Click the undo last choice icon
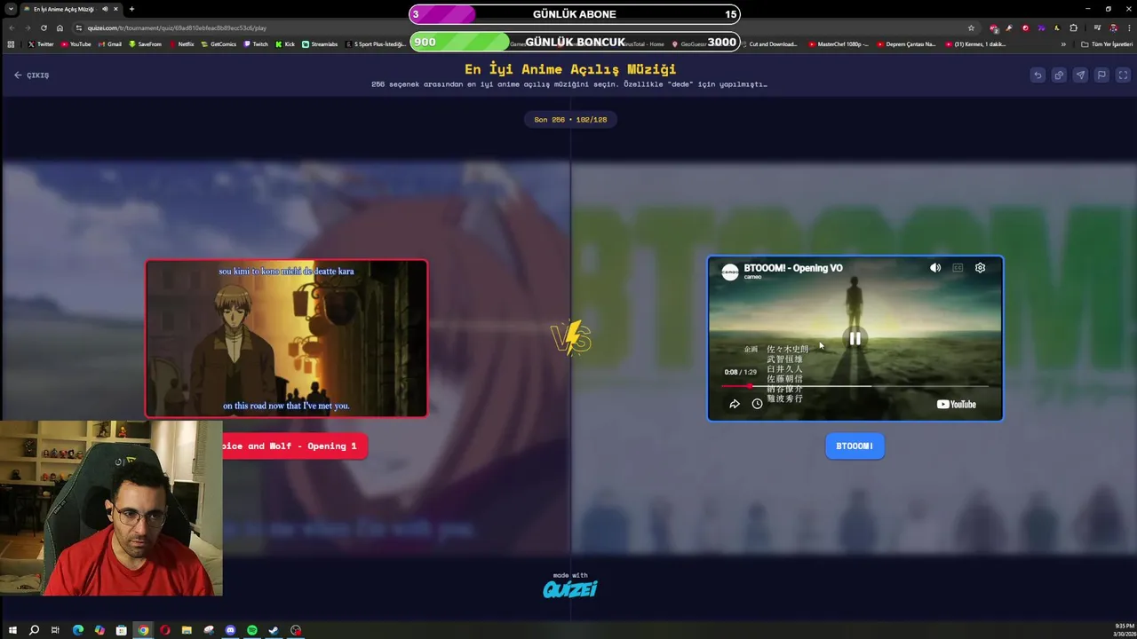 pos(1038,75)
